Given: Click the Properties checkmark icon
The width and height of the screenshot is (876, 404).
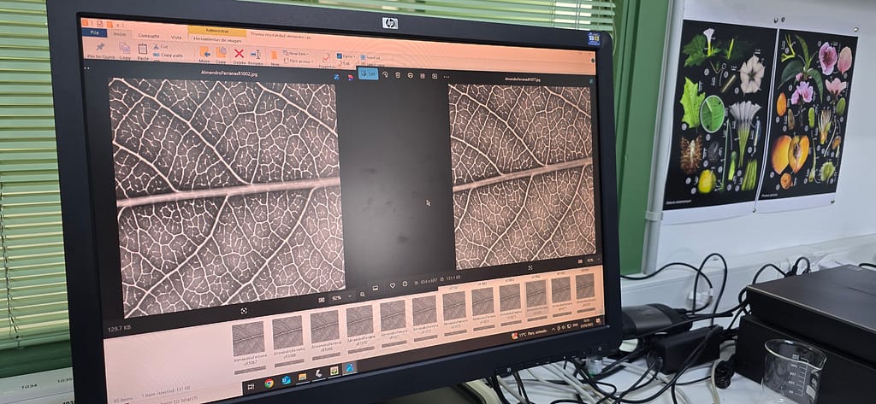Looking at the screenshot, I should click(x=326, y=57).
